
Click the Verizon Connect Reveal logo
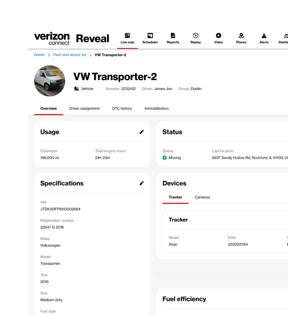(x=72, y=38)
